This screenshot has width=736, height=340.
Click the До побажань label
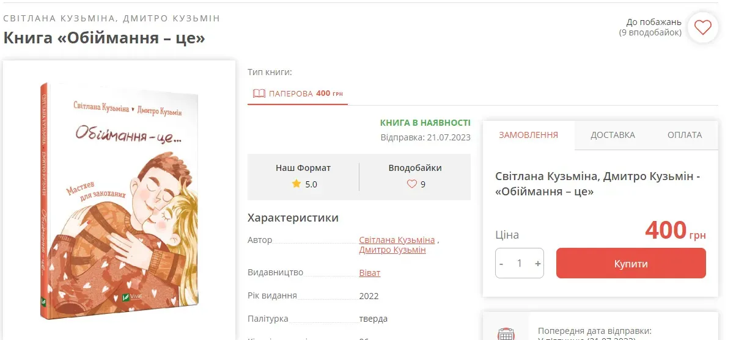pos(653,22)
